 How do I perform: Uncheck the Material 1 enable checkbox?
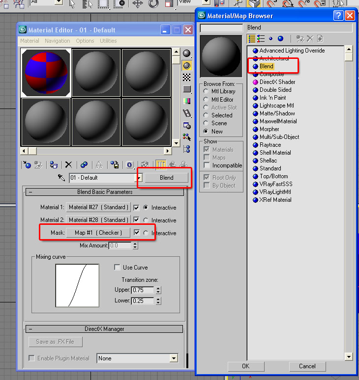(136, 208)
